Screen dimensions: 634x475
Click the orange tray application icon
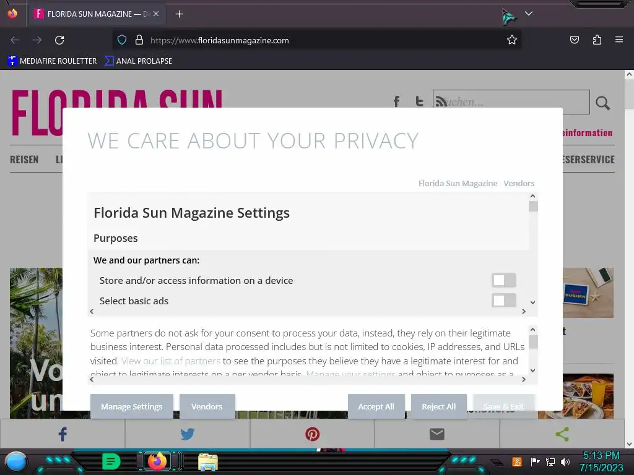pos(516,461)
